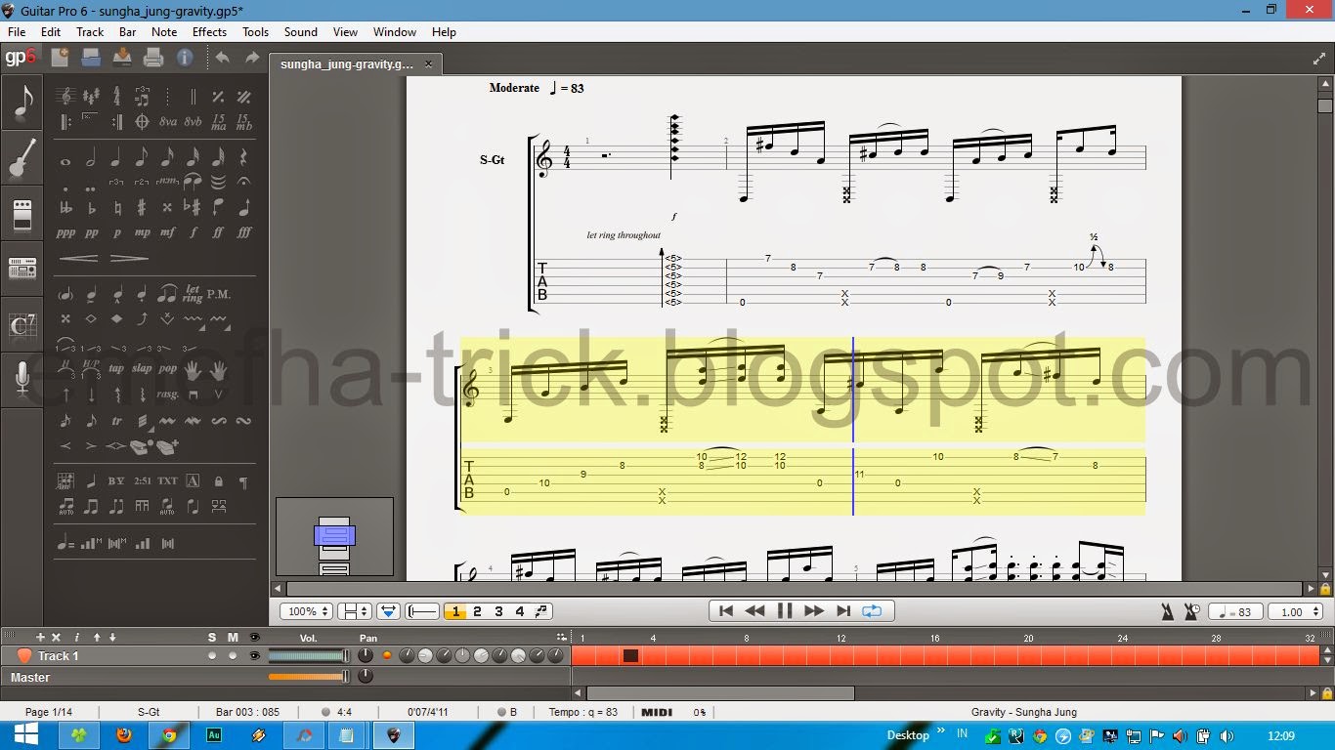Open the Track menu
The width and height of the screenshot is (1335, 750).
pos(90,31)
